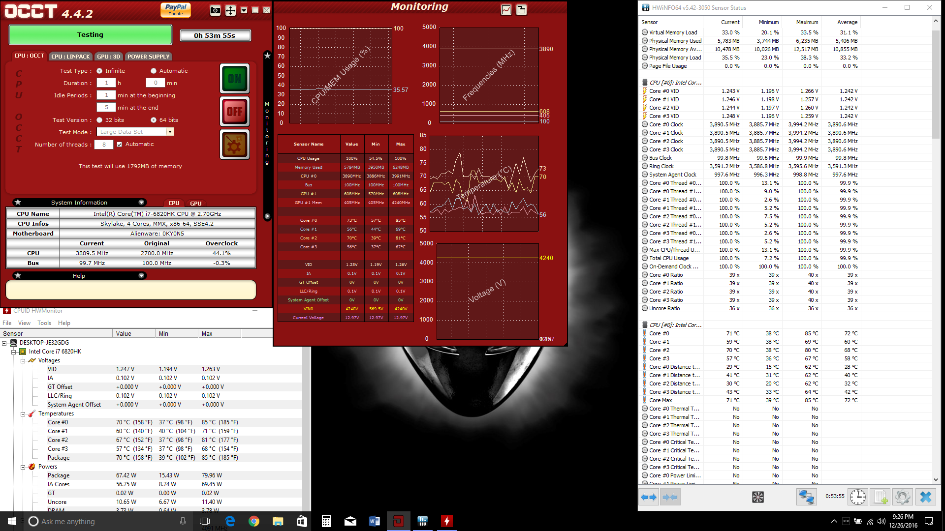Click the Number of threads field

click(x=104, y=145)
